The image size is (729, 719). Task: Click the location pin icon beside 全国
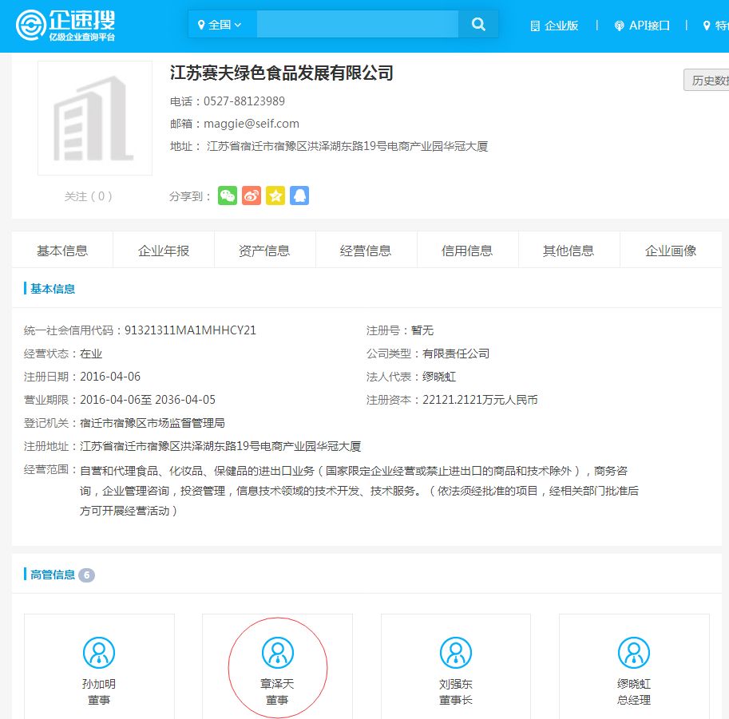[x=201, y=25]
